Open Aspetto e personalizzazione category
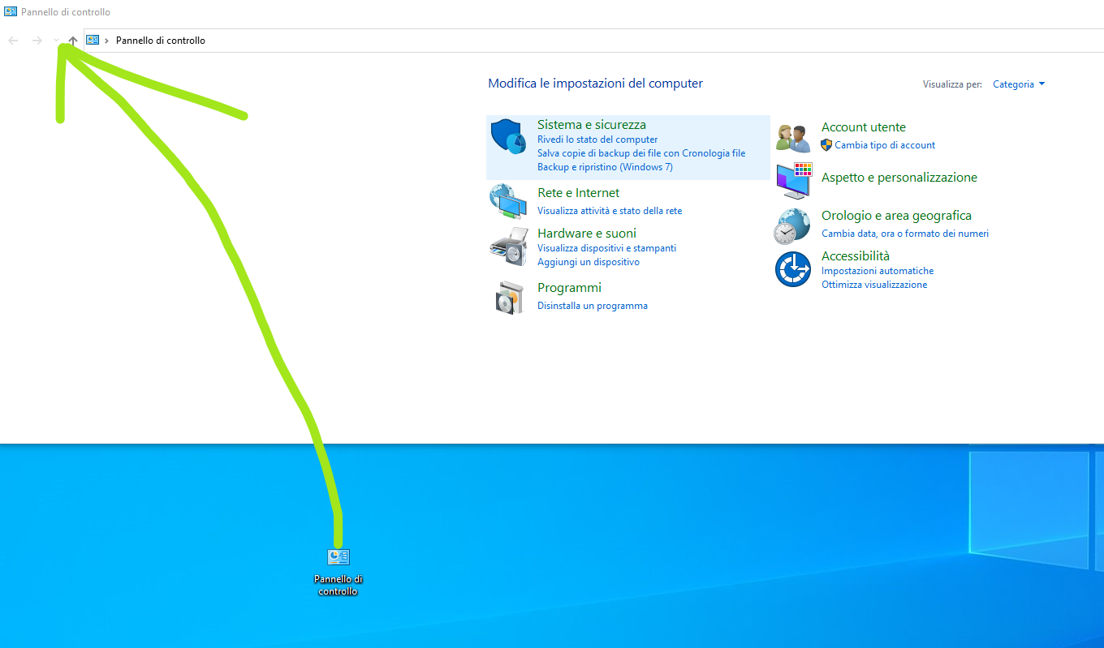1104x648 pixels. click(x=899, y=178)
